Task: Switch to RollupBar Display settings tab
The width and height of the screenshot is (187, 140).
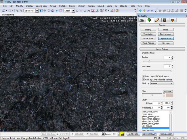Action: (165, 20)
